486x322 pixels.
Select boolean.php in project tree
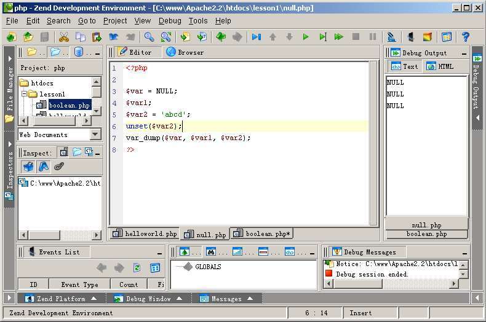pos(69,105)
